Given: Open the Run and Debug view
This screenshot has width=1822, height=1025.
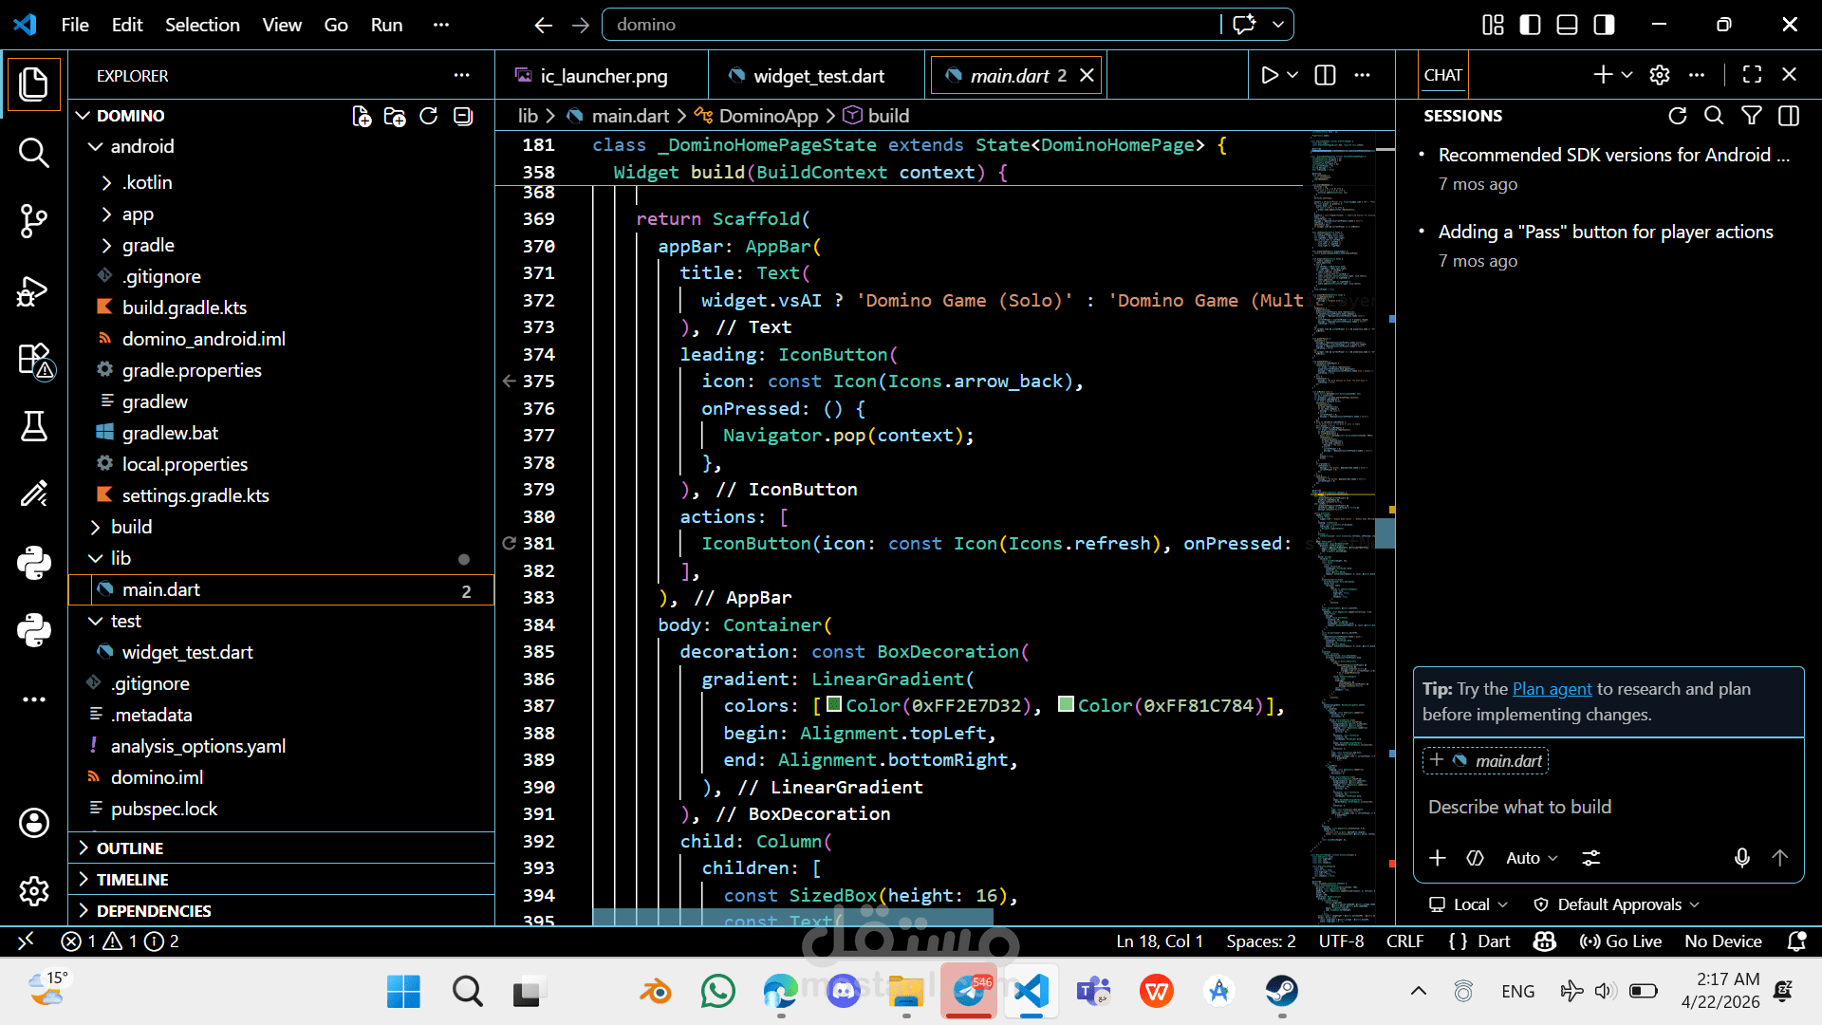Looking at the screenshot, I should click(33, 290).
